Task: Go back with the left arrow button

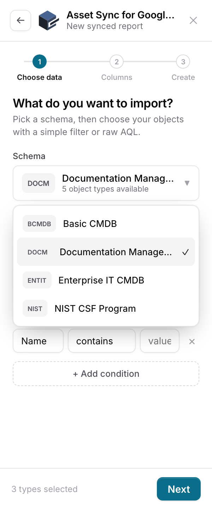Action: point(20,21)
